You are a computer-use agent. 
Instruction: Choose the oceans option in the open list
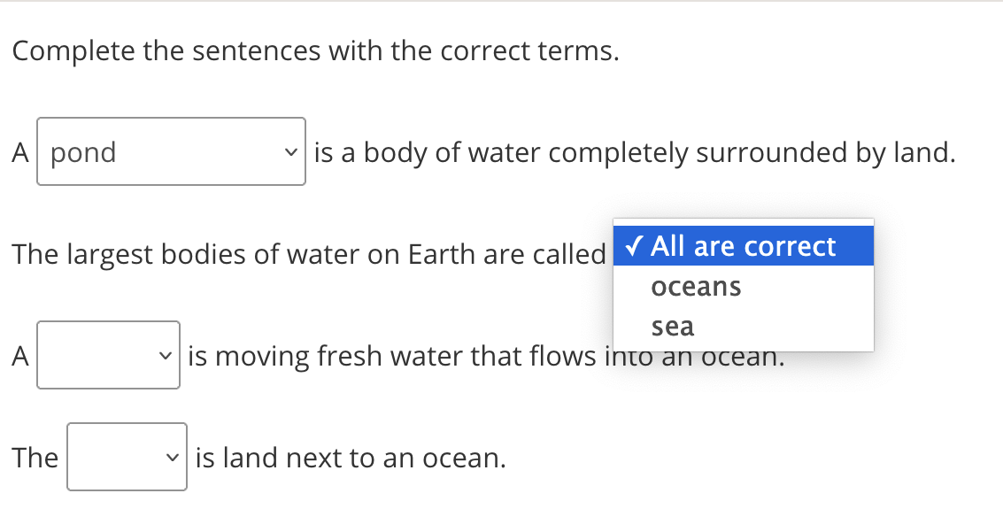click(696, 287)
